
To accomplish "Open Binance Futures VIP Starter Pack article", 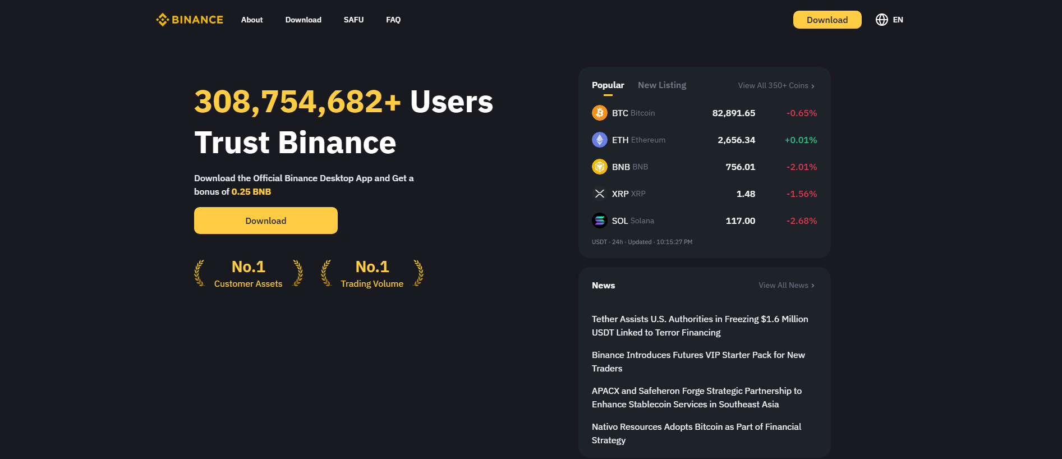I will tap(698, 361).
